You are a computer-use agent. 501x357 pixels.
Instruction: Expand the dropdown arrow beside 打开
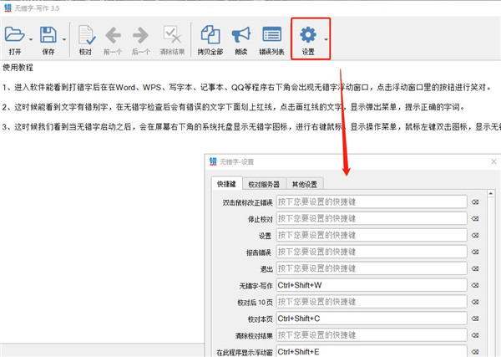coord(32,38)
